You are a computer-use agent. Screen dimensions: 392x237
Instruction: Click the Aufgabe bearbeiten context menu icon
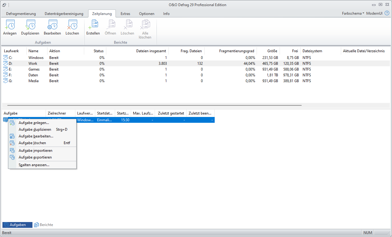click(x=12, y=136)
